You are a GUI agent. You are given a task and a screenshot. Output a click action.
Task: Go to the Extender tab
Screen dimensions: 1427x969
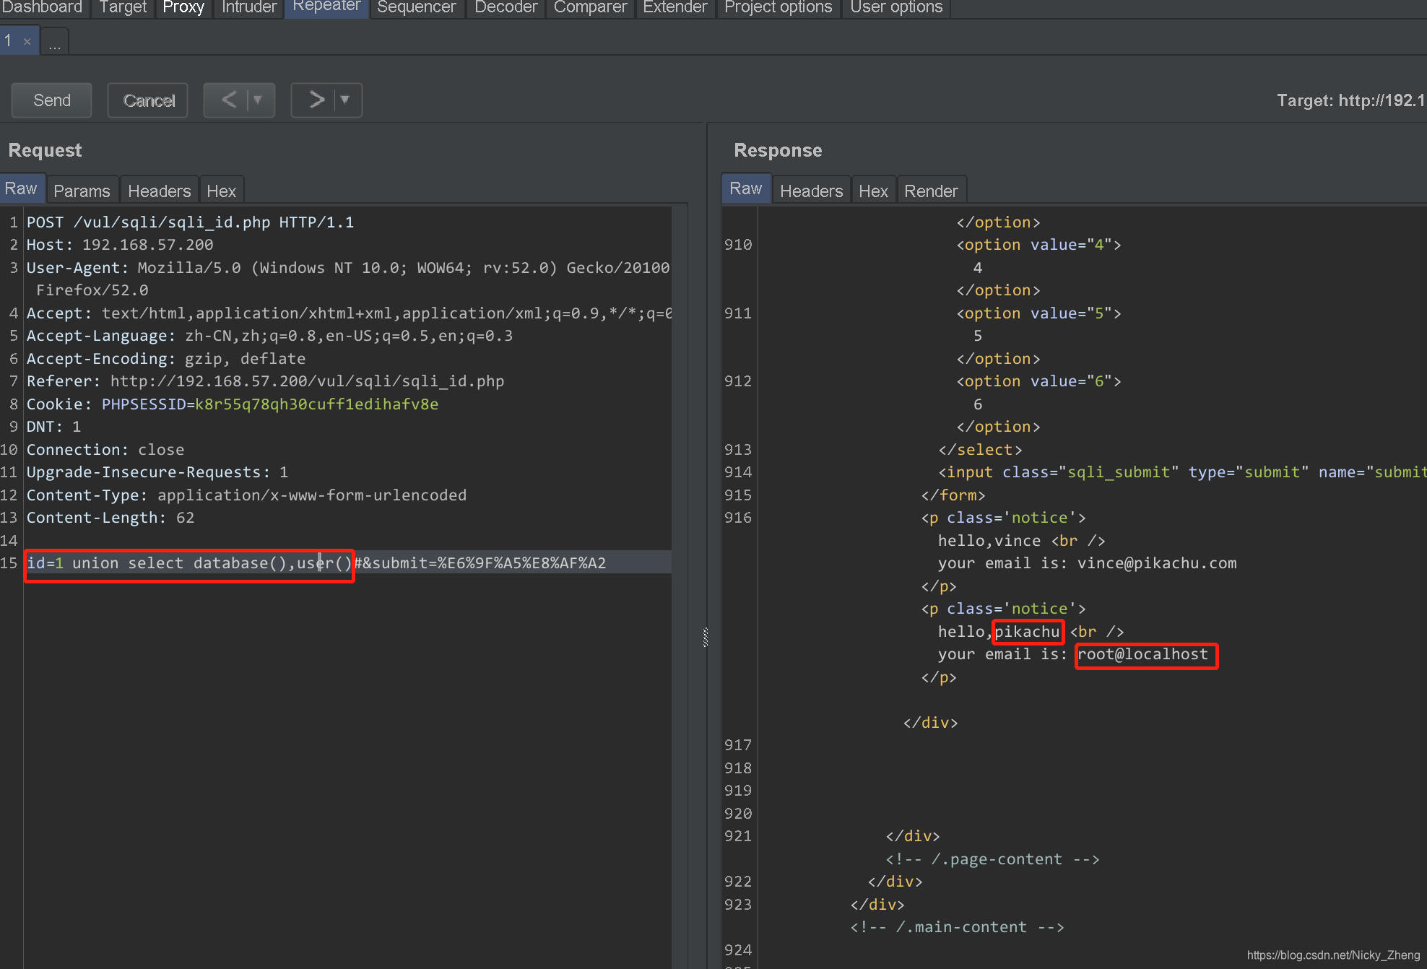pos(675,7)
